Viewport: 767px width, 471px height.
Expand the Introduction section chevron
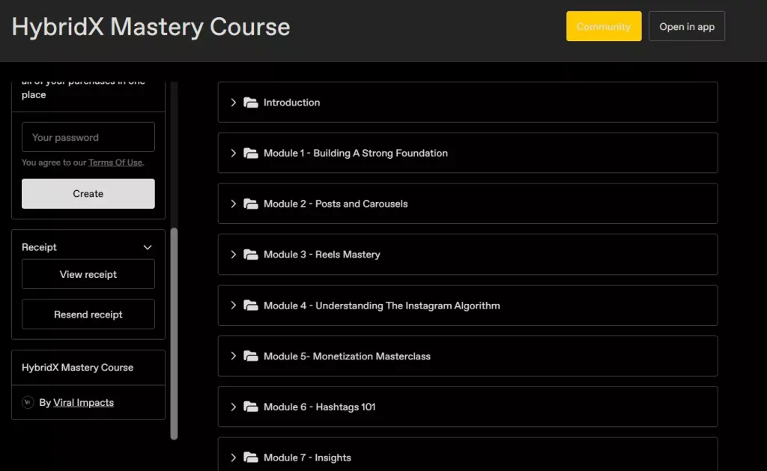pyautogui.click(x=233, y=103)
